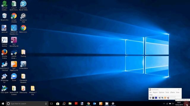
Task: Open the Action Center notifications button
Action: click(186, 104)
